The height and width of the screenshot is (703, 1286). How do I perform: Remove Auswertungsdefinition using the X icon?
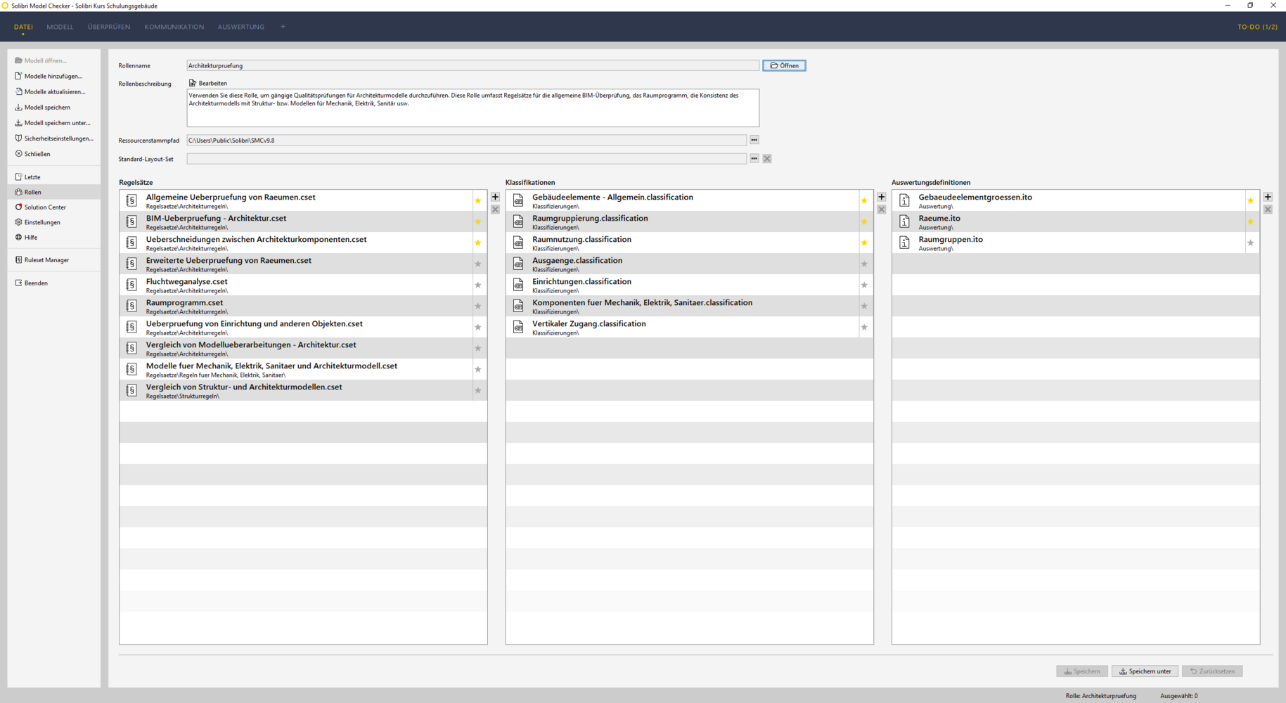point(1268,209)
